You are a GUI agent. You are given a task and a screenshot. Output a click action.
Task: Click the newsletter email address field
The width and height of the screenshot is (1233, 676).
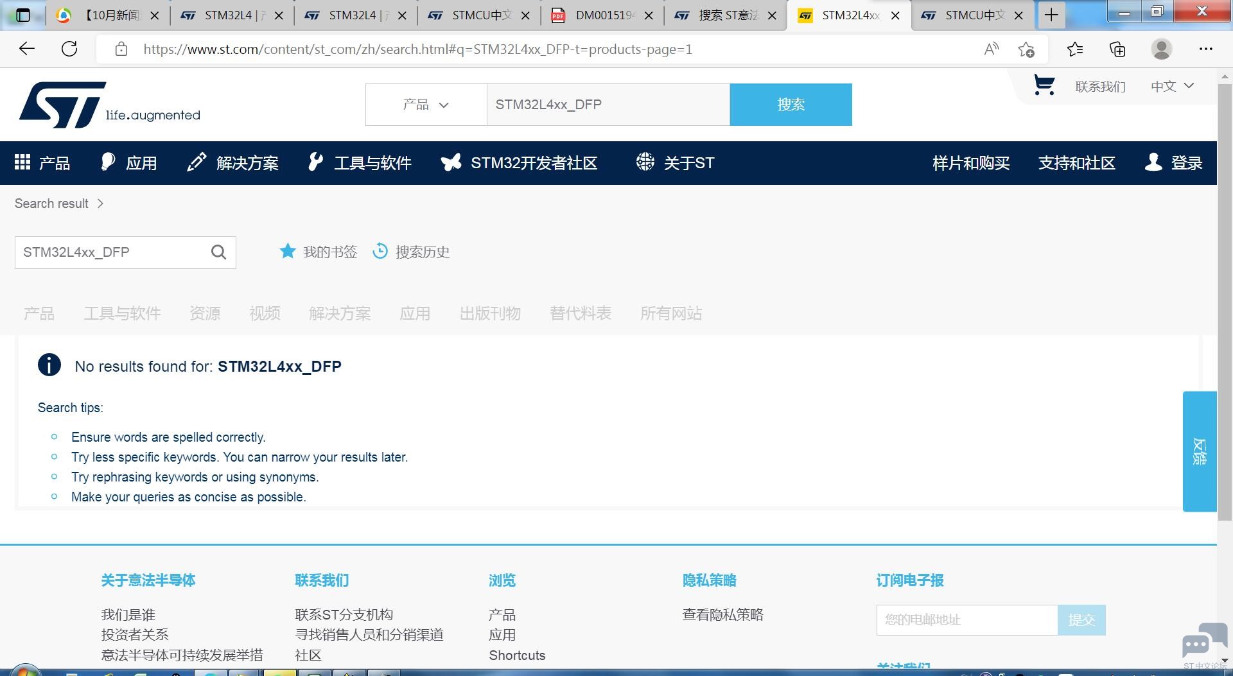pos(967,620)
